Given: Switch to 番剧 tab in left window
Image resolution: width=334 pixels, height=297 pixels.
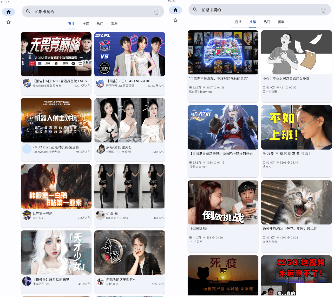Looking at the screenshot, I should [x=114, y=24].
